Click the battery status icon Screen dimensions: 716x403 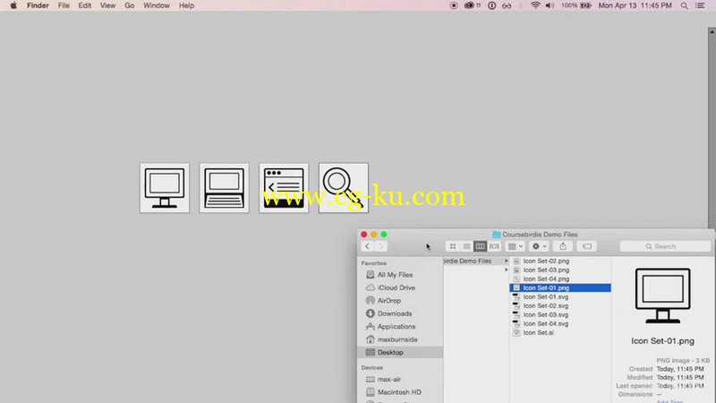pyautogui.click(x=586, y=5)
